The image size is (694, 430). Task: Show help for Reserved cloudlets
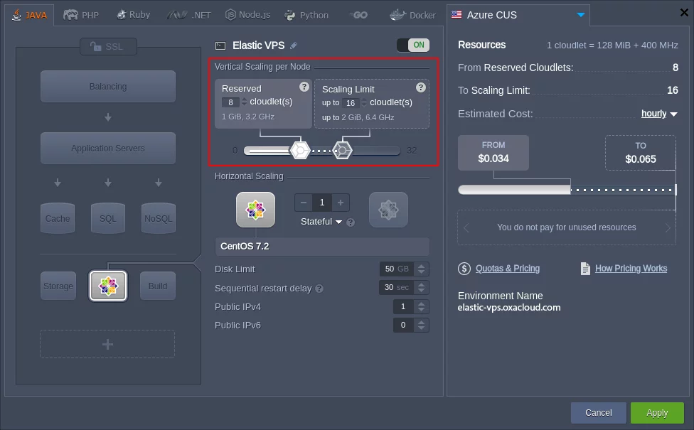(304, 87)
